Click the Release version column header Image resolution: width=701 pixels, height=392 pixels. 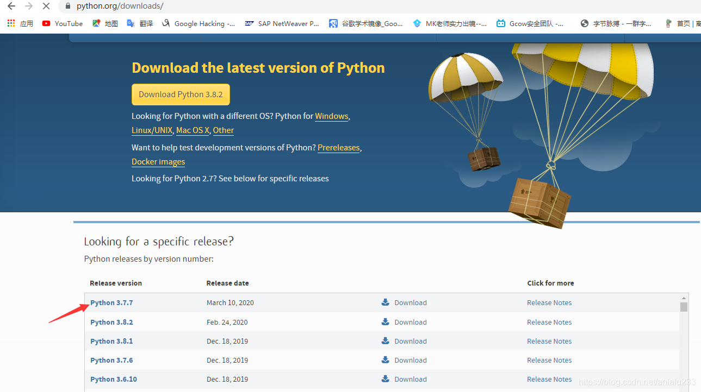[116, 283]
